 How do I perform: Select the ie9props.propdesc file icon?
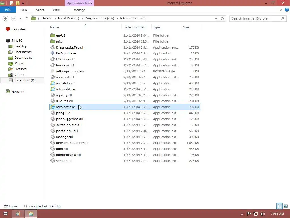tap(53, 71)
